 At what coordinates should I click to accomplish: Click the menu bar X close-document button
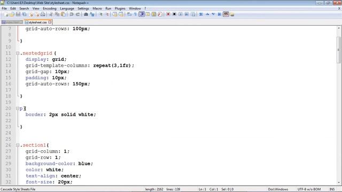[x=339, y=9]
